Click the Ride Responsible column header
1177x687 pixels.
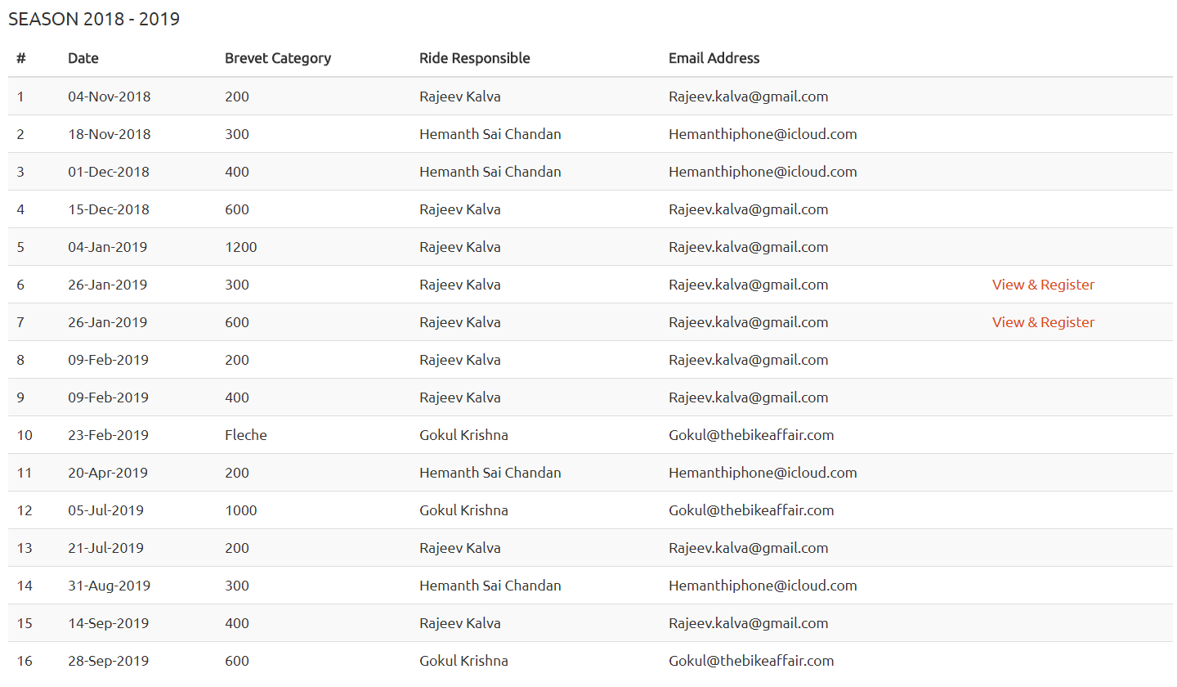(475, 58)
